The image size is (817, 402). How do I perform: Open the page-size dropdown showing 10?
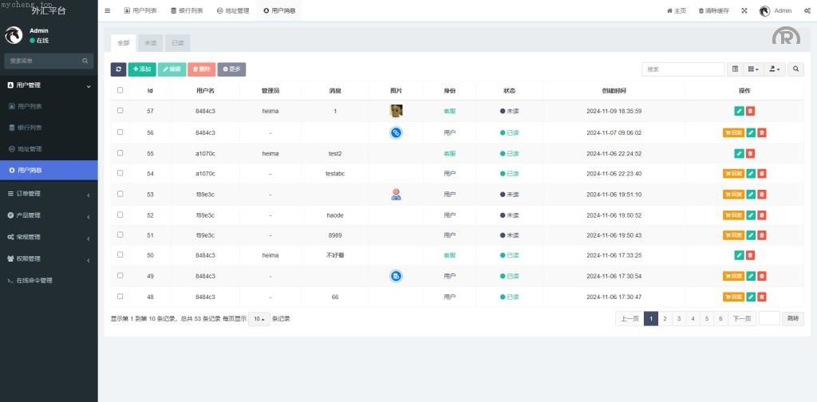tap(259, 318)
